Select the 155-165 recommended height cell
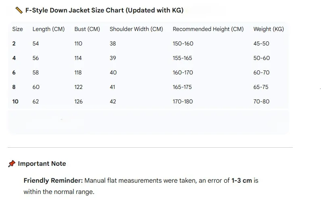The image size is (323, 200). (182, 58)
